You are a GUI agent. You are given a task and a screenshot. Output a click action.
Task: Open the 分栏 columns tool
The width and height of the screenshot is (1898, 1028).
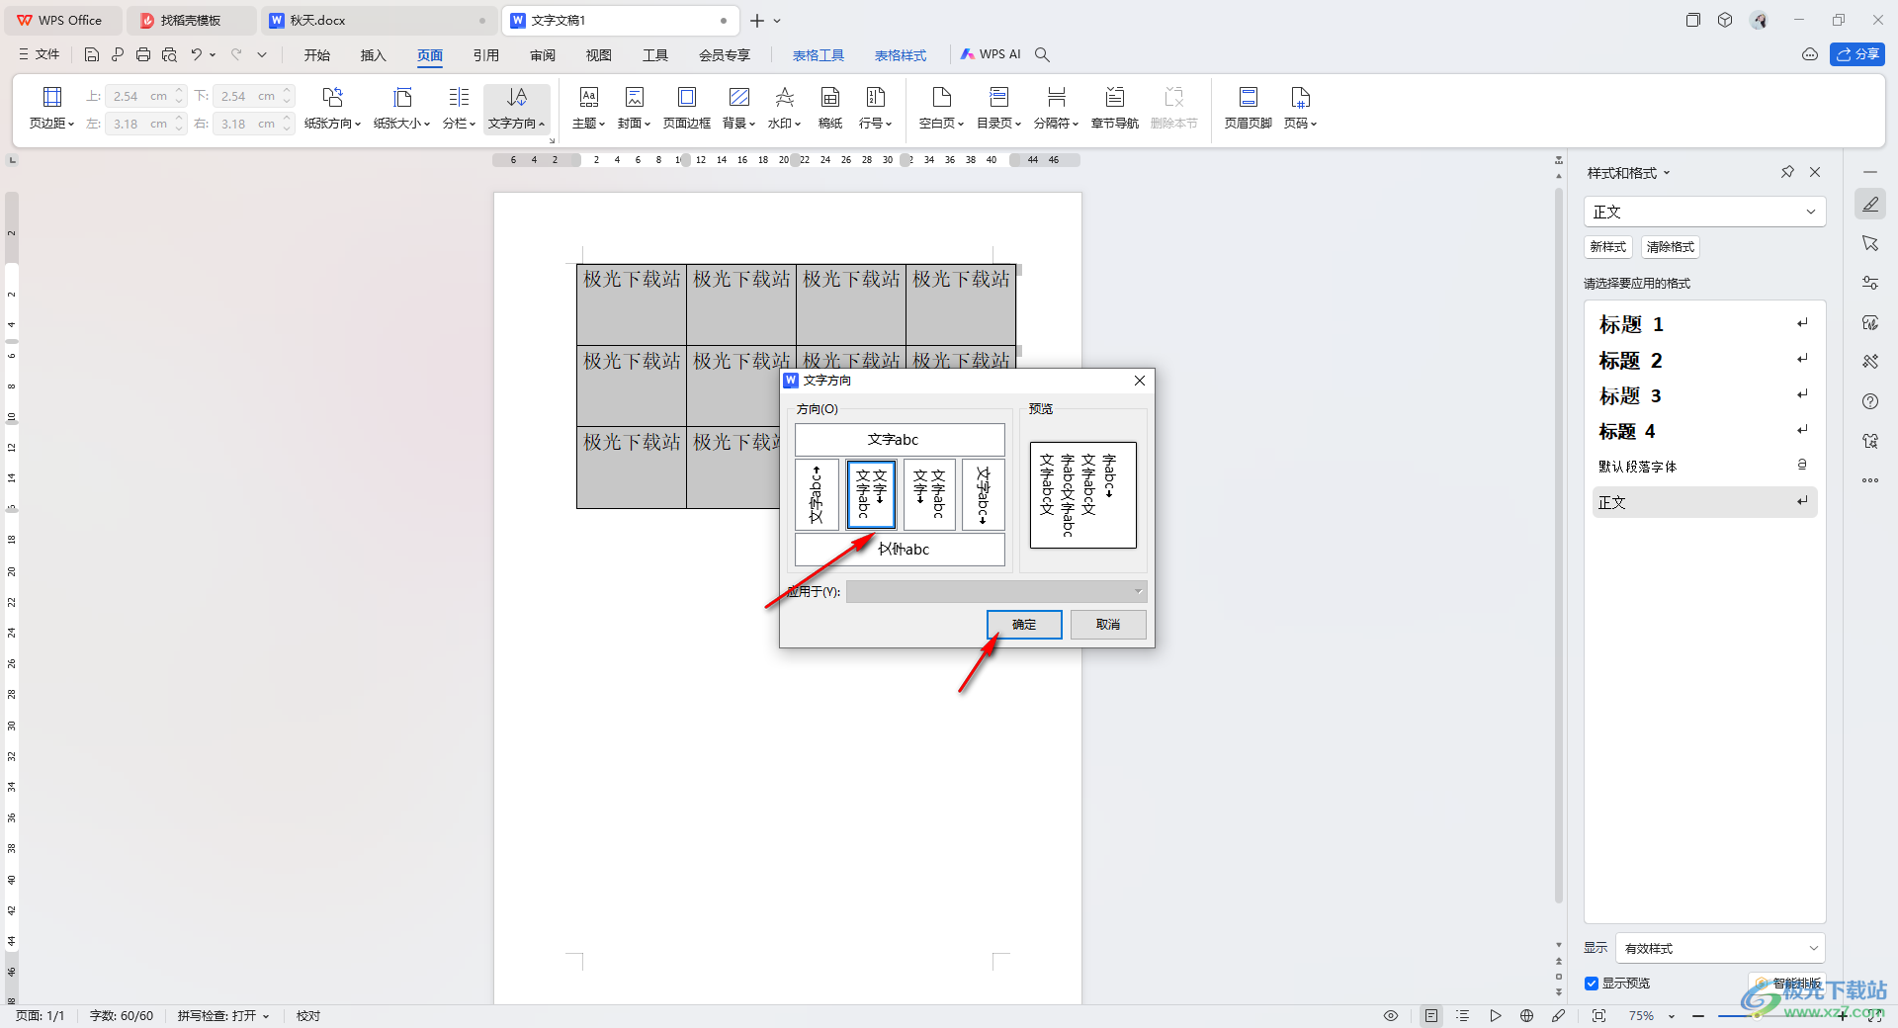[459, 108]
